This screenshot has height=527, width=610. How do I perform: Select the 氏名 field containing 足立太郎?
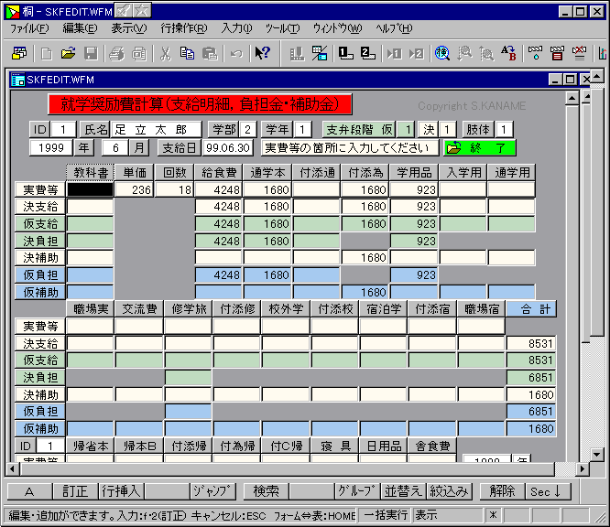click(x=156, y=129)
